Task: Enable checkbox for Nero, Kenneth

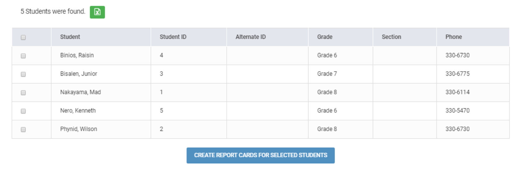Action: click(23, 111)
